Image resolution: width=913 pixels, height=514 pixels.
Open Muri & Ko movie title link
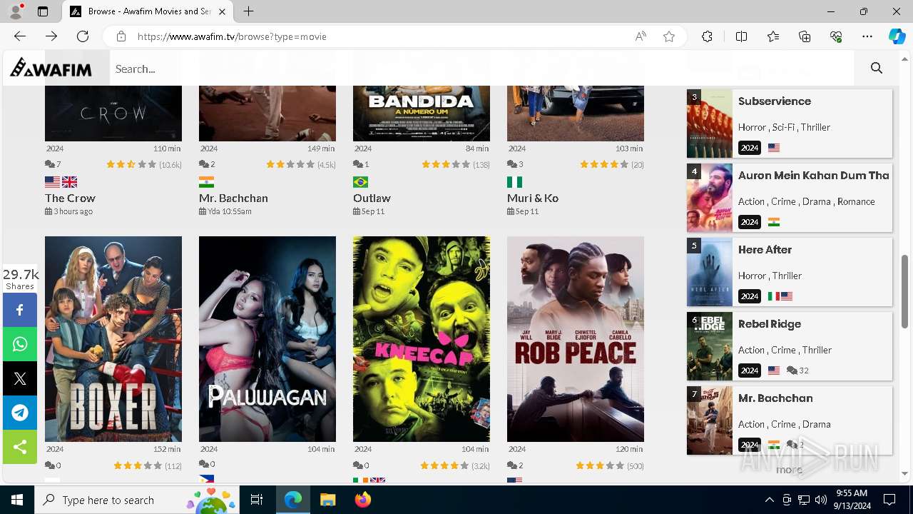(533, 198)
